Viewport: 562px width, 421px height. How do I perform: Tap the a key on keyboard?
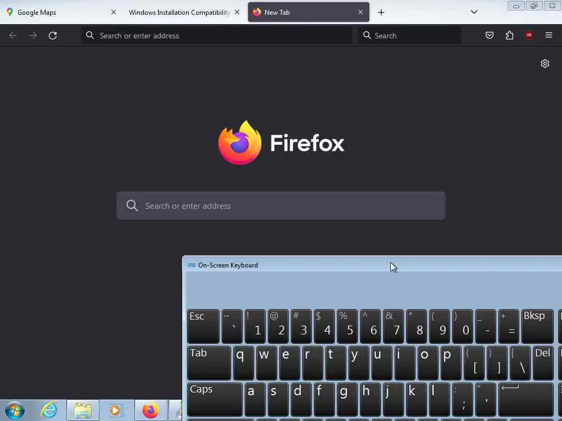click(255, 400)
